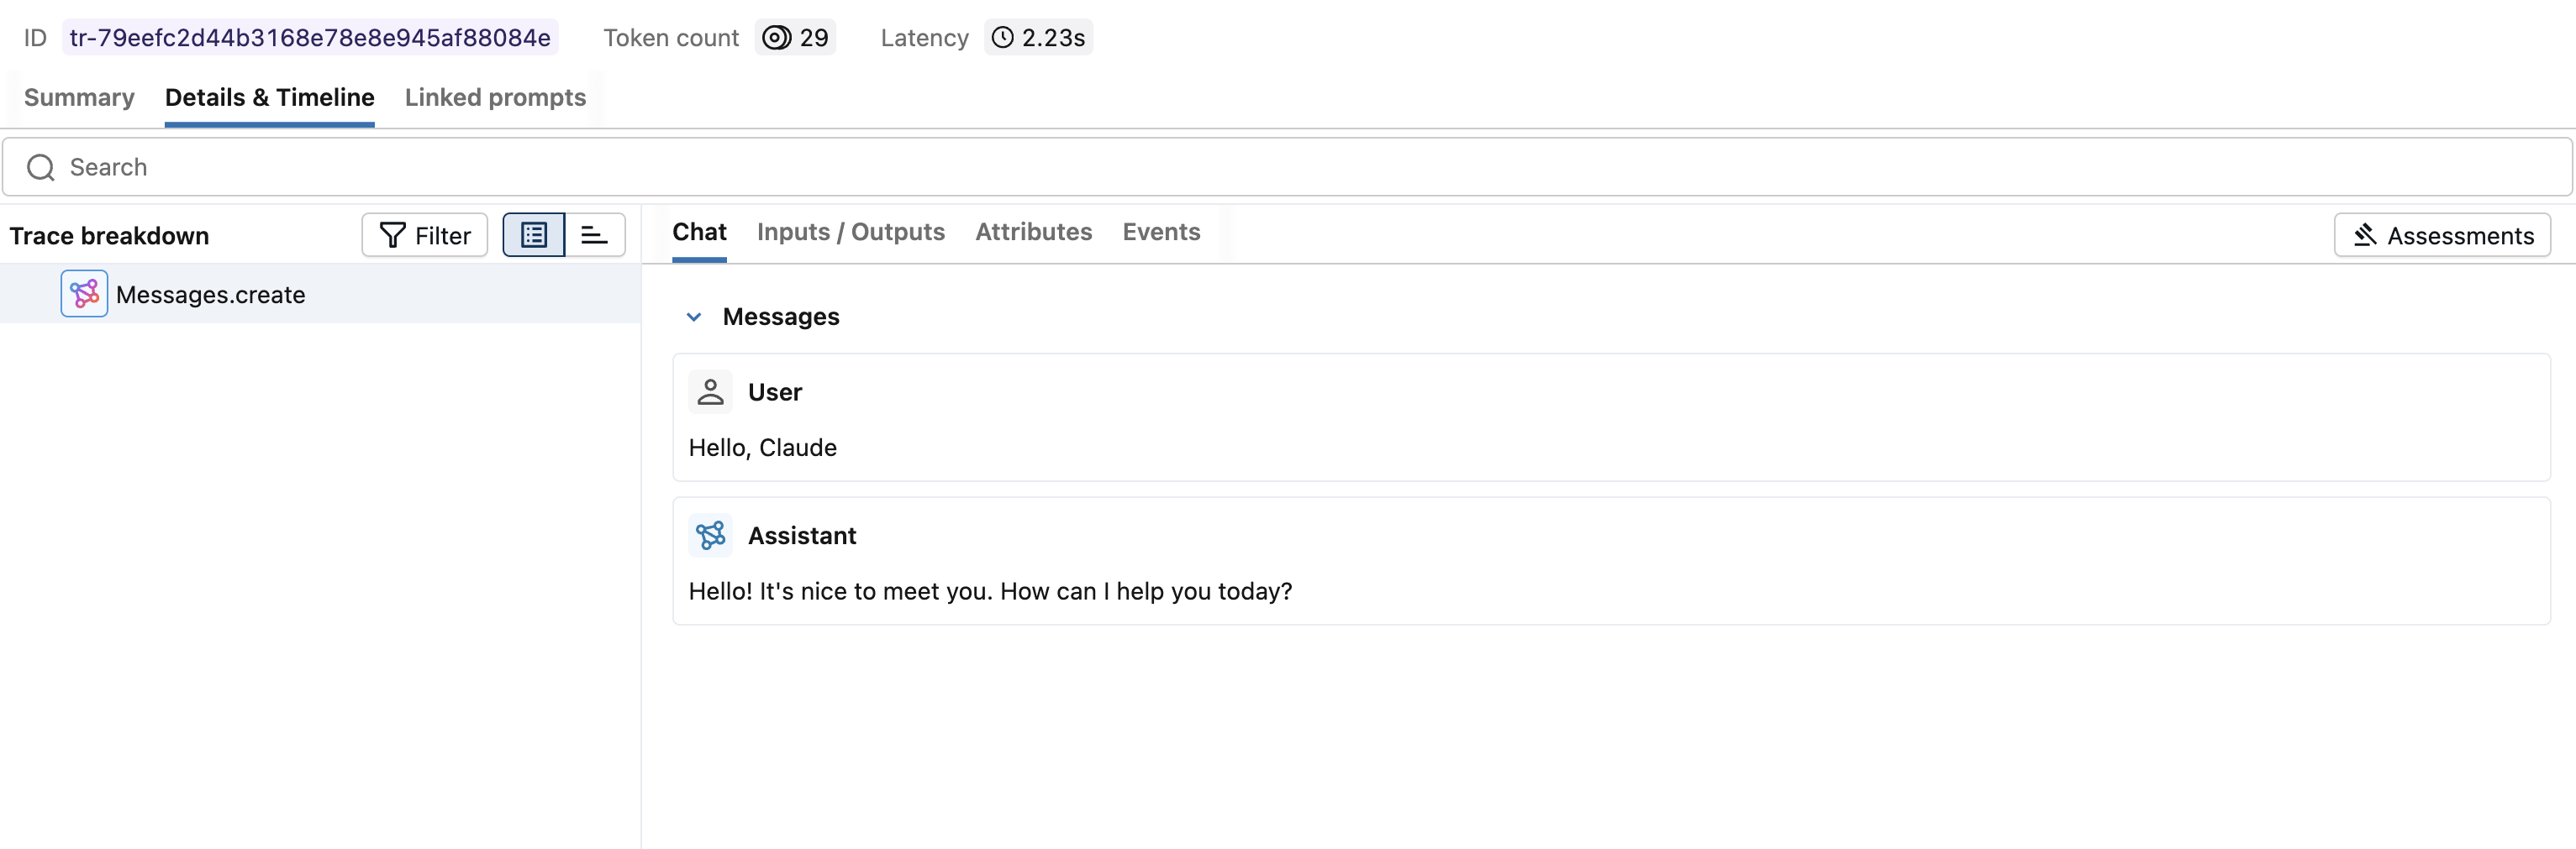Select the Messages.create span row
2576x849 pixels.
pyautogui.click(x=320, y=295)
